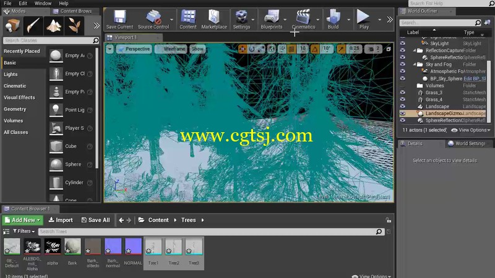Select the Foliage mode leaf icon
This screenshot has height=278, width=495.
[74, 25]
